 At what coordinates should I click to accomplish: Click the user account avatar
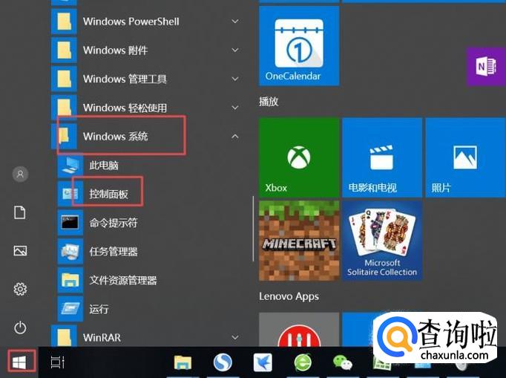coord(20,174)
